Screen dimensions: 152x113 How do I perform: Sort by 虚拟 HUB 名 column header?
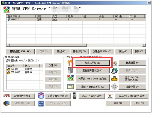click(x=21, y=16)
